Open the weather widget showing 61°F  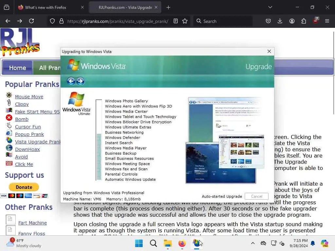(24, 243)
